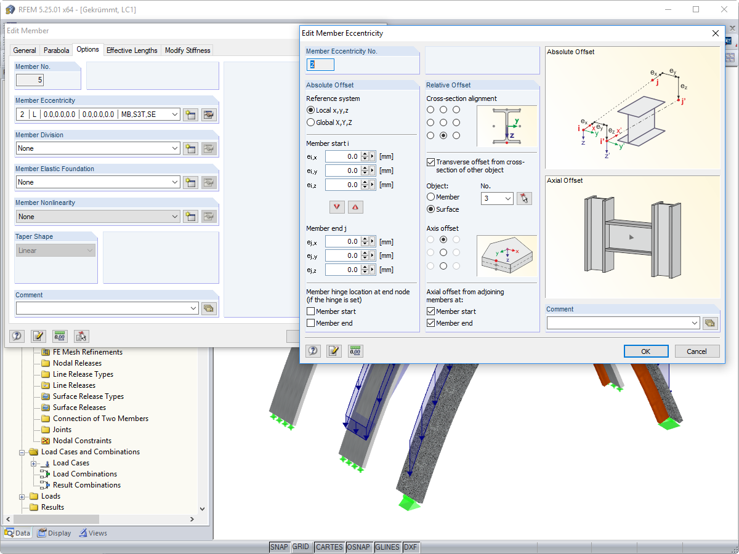The width and height of the screenshot is (739, 554).
Task: Cancel the Edit Member Eccentricity dialog
Action: (x=697, y=351)
